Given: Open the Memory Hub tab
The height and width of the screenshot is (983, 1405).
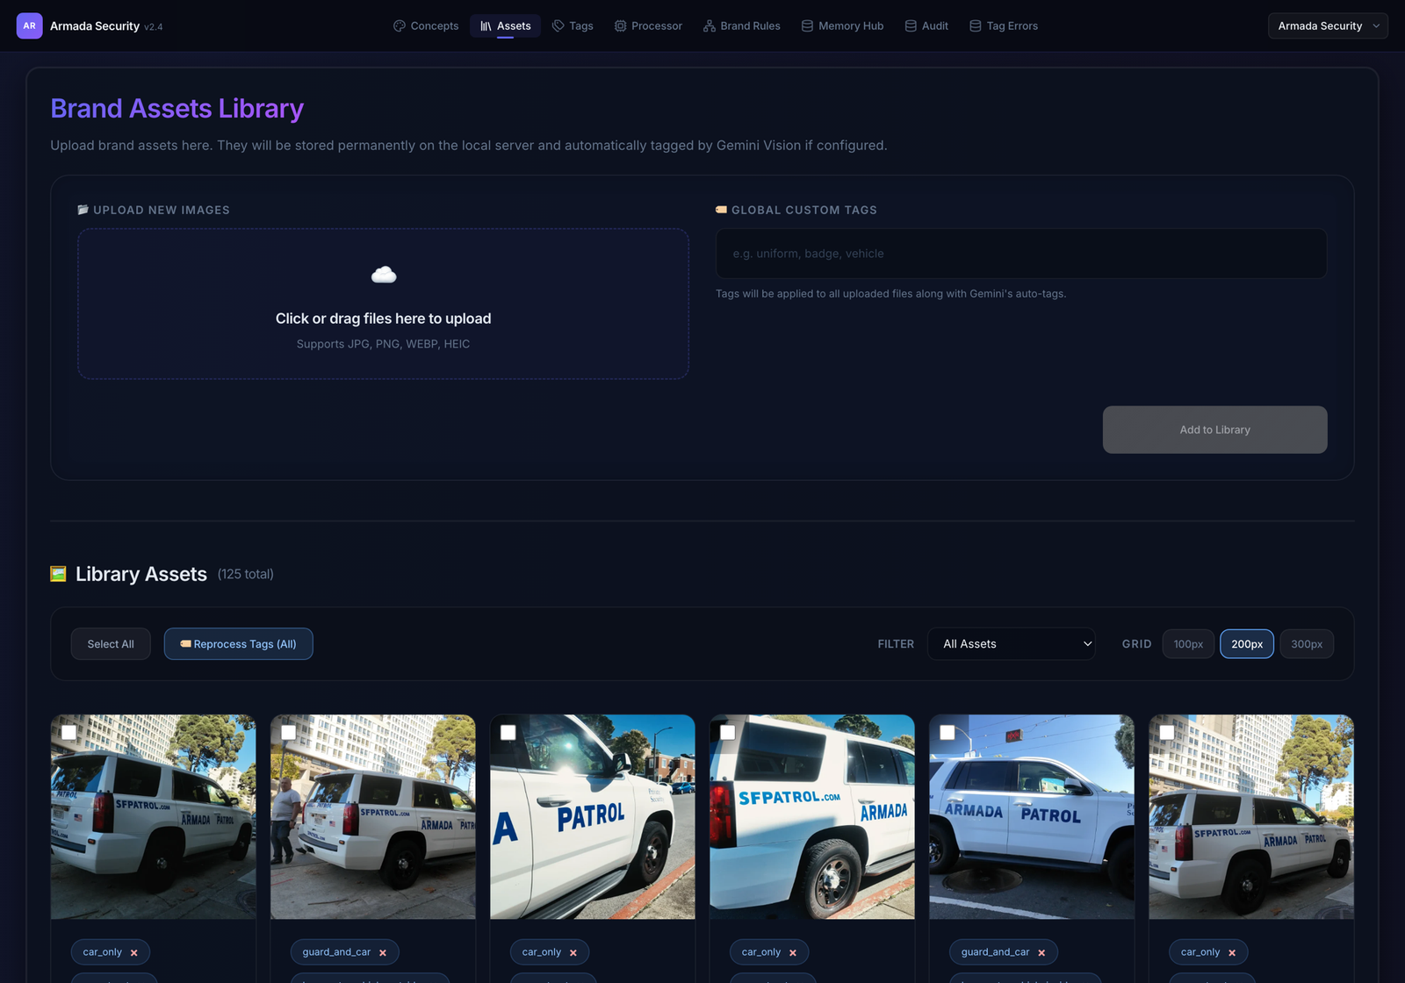Looking at the screenshot, I should 842,25.
